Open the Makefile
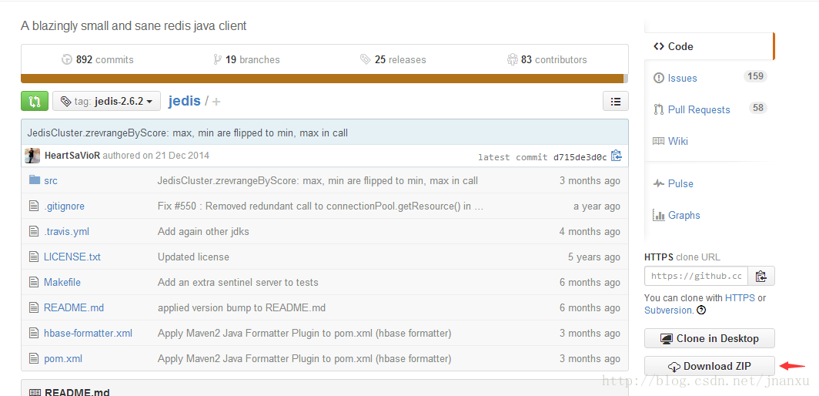 [x=62, y=282]
